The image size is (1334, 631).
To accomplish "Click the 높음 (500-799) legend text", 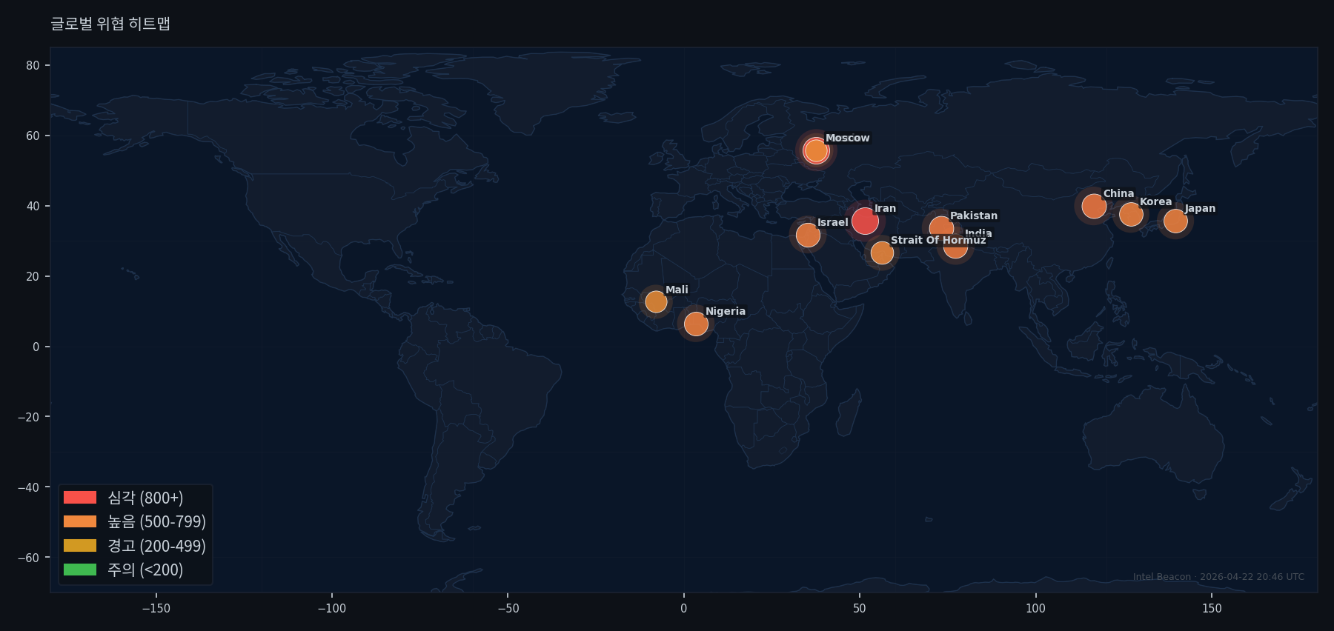I will [x=156, y=521].
